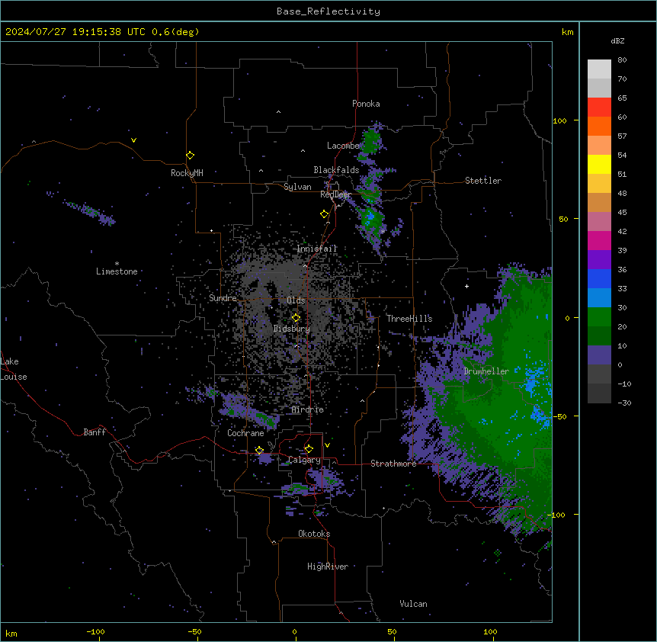Select the yellow v marker northwest of RockyMH
This screenshot has height=642, width=657.
pyautogui.click(x=133, y=140)
